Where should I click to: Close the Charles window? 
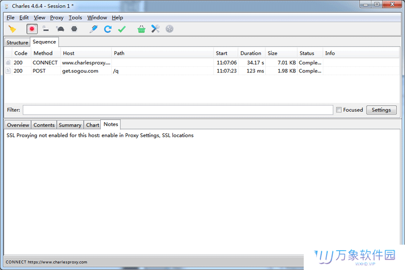click(x=392, y=5)
